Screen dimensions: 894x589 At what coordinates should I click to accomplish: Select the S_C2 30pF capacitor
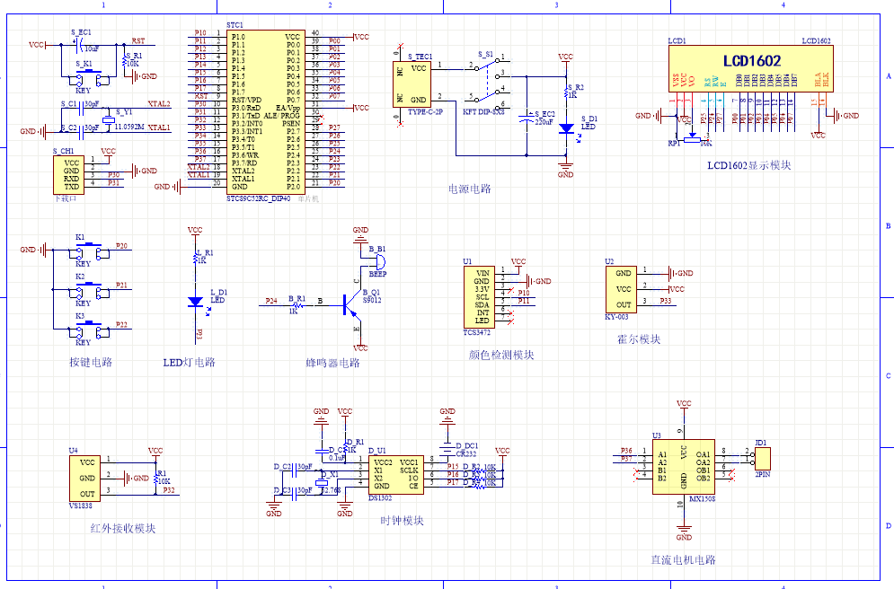click(80, 132)
